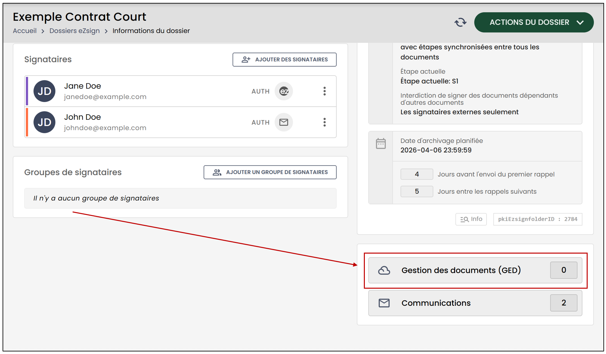Click the Info button
Viewport: 606px width, 354px height.
click(x=471, y=219)
